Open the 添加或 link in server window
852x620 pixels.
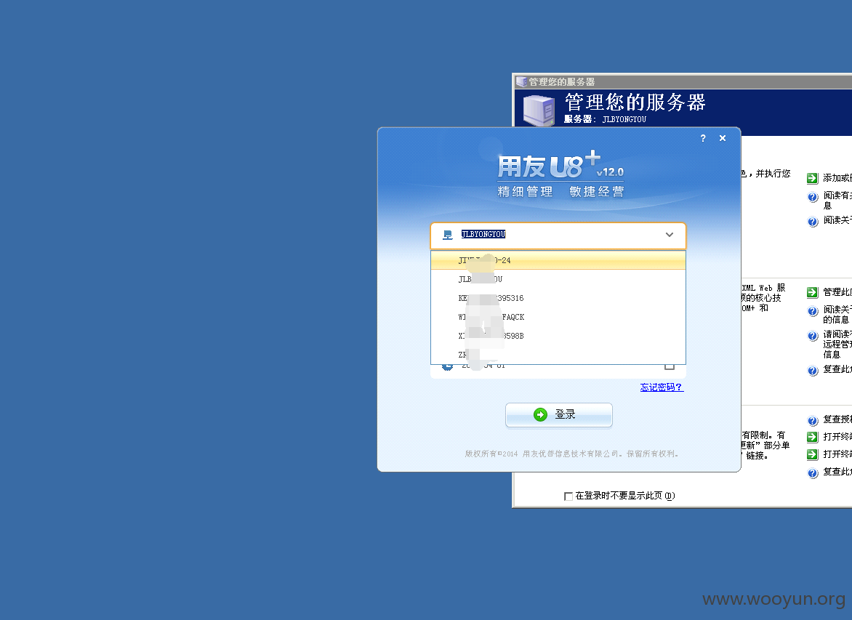837,177
